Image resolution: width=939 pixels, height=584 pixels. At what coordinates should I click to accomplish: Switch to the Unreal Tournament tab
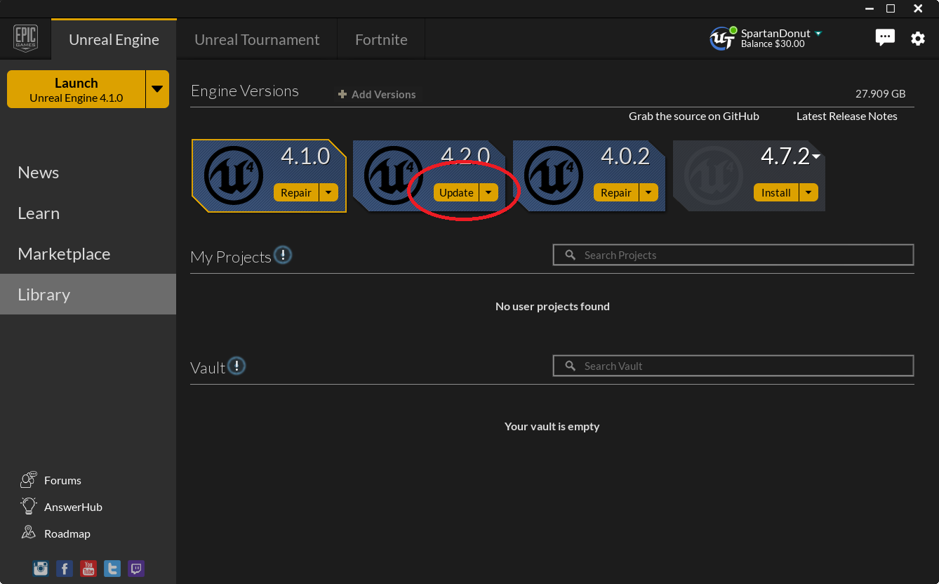[x=257, y=39]
